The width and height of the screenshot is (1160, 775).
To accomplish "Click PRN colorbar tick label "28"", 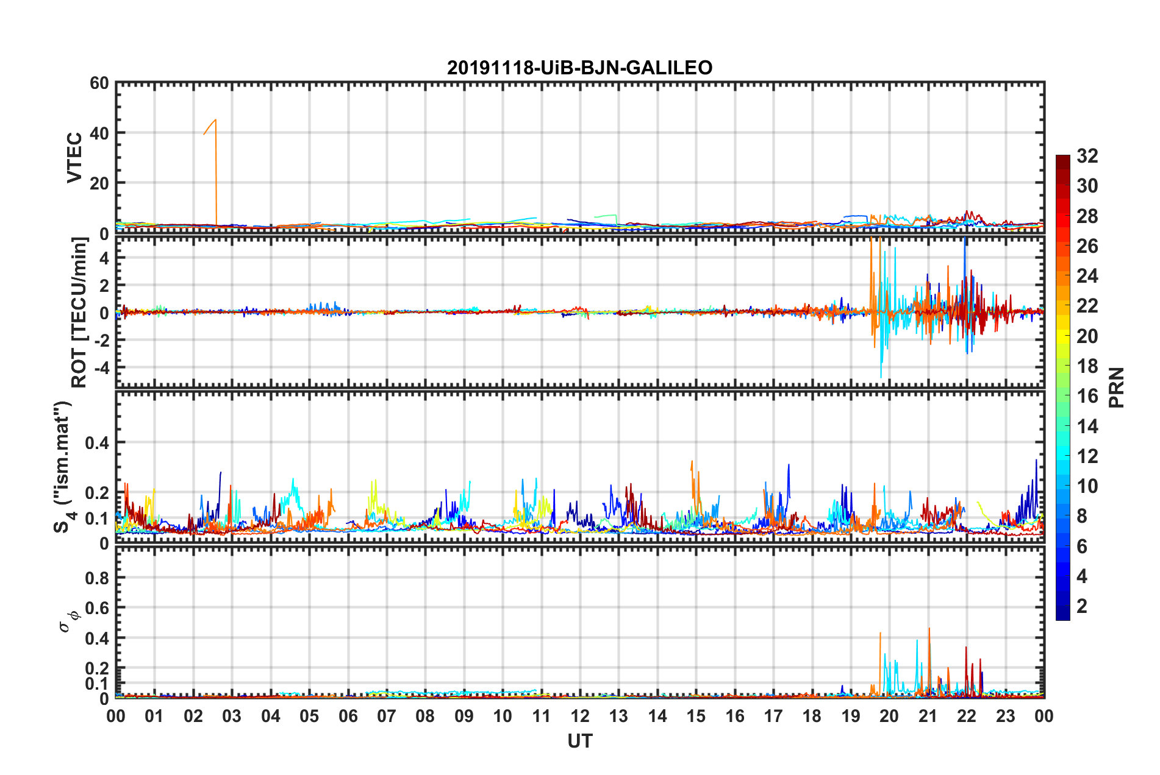I will coord(1087,216).
